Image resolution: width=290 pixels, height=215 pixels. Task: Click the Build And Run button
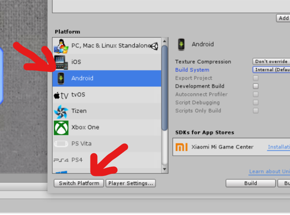284,183
